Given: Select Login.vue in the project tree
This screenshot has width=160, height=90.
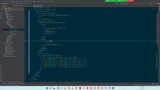Looking at the screenshot, I should click(x=13, y=34).
